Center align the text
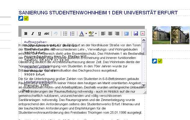 pos(110,34)
